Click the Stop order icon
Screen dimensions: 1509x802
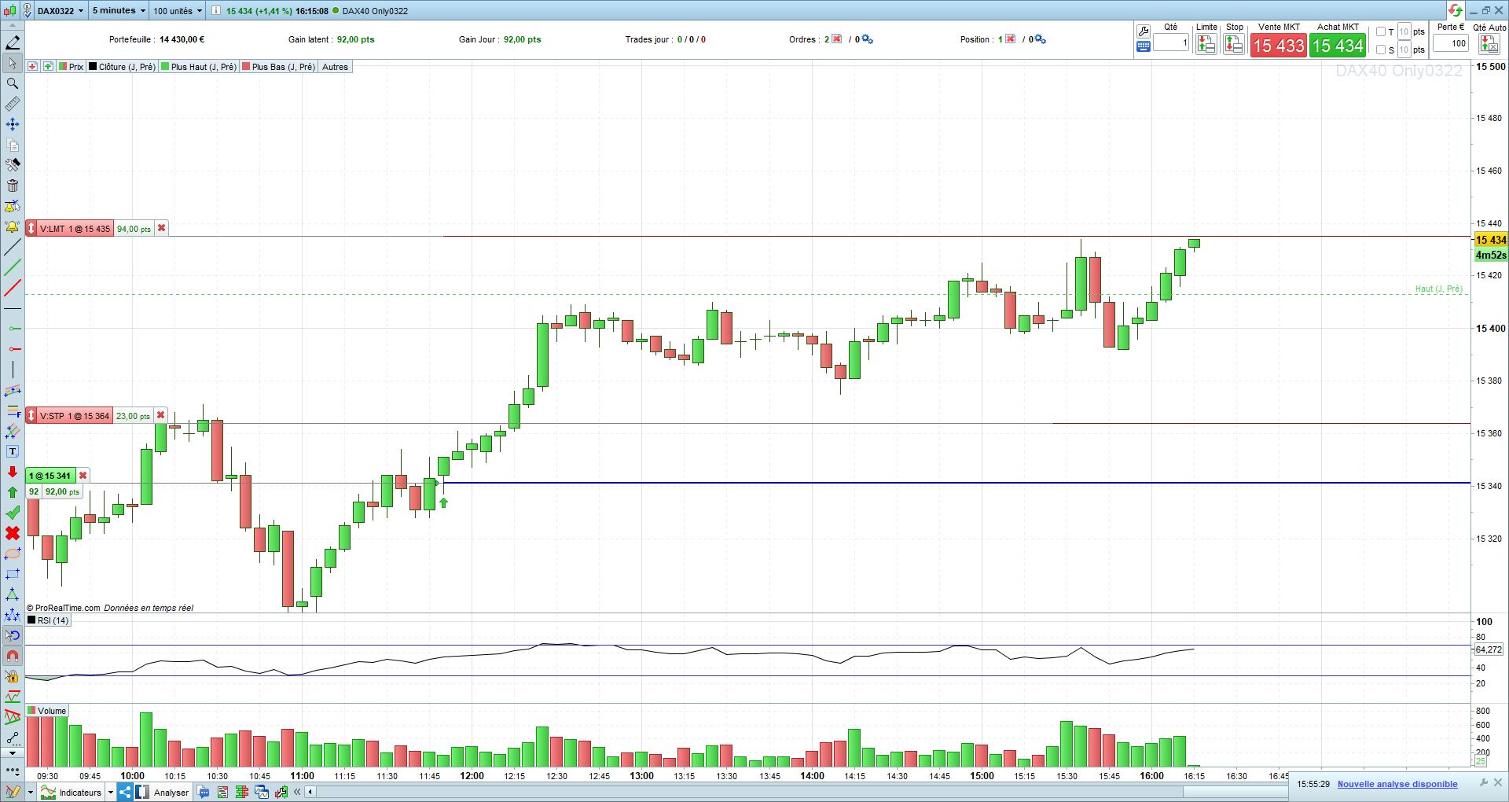tap(1234, 45)
